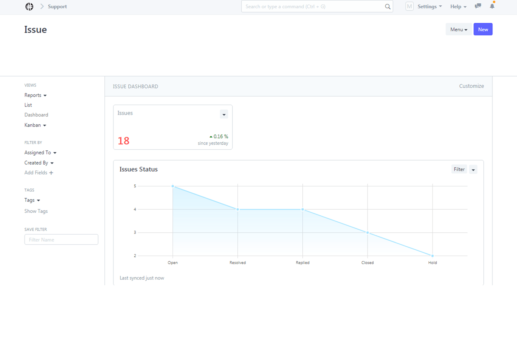The height and width of the screenshot is (340, 517).
Task: Open the Settings menu
Action: [x=429, y=6]
